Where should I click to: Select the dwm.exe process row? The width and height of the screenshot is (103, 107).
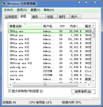(x=50, y=79)
